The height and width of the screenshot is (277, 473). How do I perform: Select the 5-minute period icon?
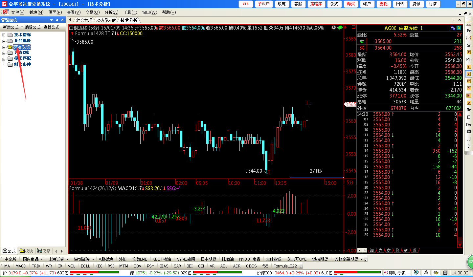[x=469, y=74]
